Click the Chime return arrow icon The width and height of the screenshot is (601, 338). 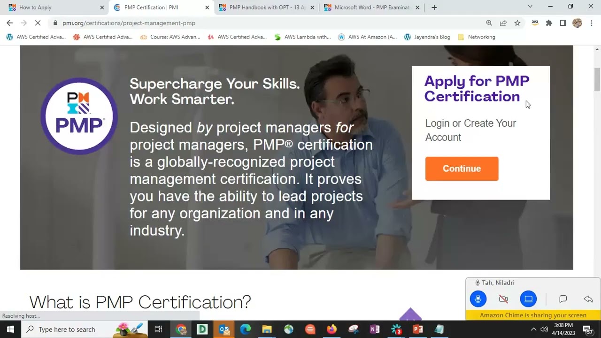[588, 299]
